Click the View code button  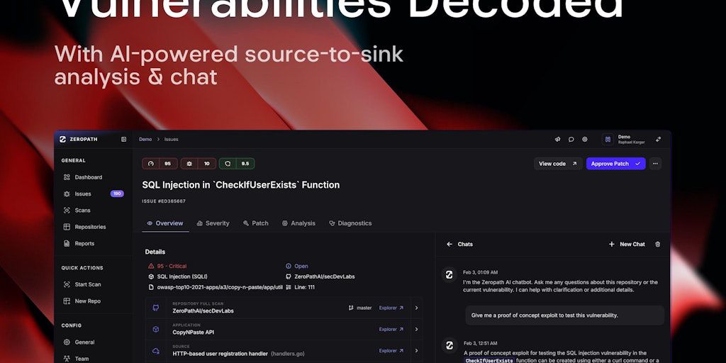[x=558, y=164]
